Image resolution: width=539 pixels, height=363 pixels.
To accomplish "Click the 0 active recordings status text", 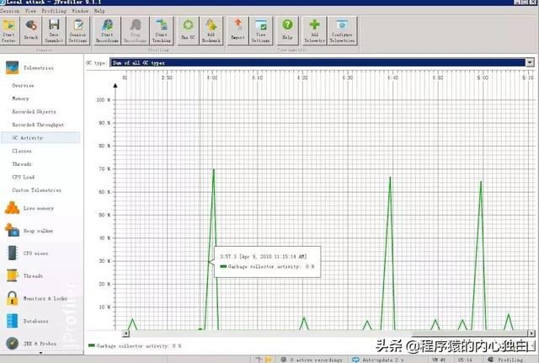I will point(317,360).
